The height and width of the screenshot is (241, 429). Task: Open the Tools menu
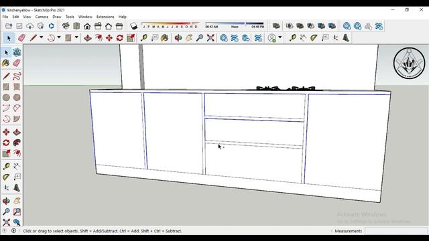click(x=70, y=17)
